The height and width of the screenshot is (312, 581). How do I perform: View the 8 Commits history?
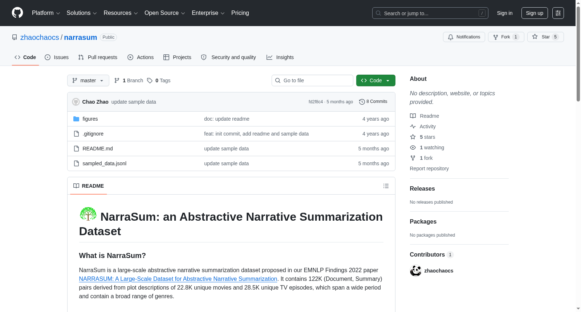click(373, 102)
